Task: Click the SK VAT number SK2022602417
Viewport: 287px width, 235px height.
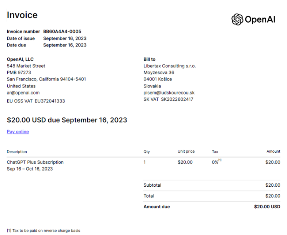Action: click(x=177, y=99)
